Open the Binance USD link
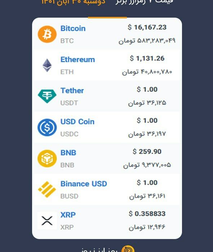Screen dimensions: 213x252 [x=84, y=184]
